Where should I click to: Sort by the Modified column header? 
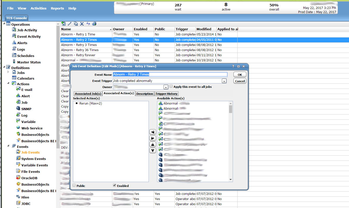click(206, 29)
